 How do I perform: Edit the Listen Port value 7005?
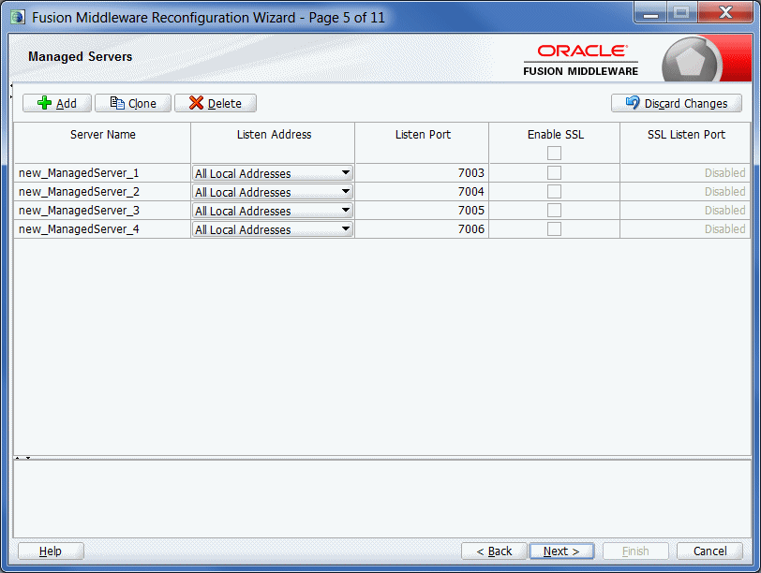point(422,211)
